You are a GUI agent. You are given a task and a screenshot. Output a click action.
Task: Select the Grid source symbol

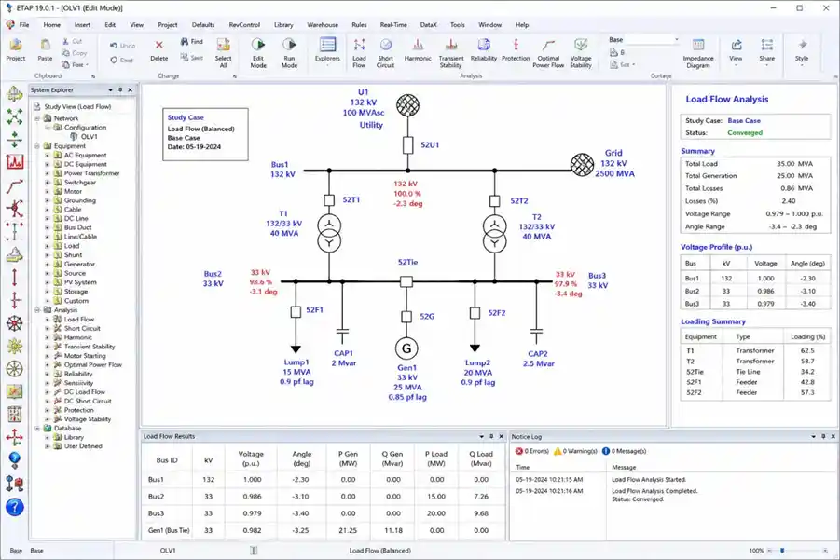(582, 165)
